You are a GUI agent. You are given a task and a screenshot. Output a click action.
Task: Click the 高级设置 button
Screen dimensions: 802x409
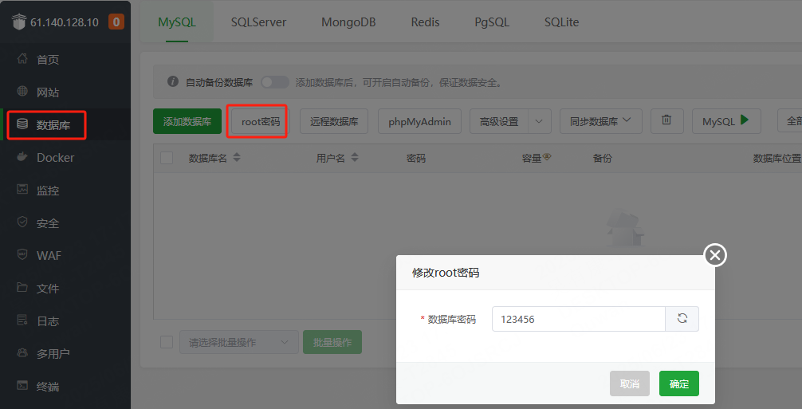tap(499, 121)
